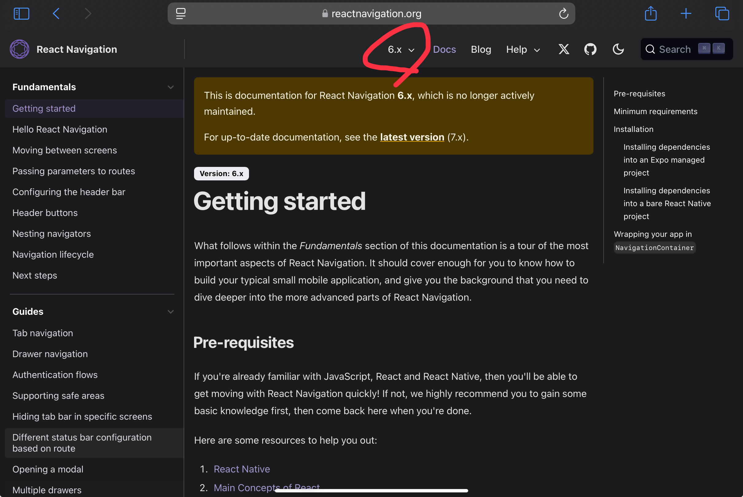743x497 pixels.
Task: Open the React Native resource link
Action: coord(242,469)
